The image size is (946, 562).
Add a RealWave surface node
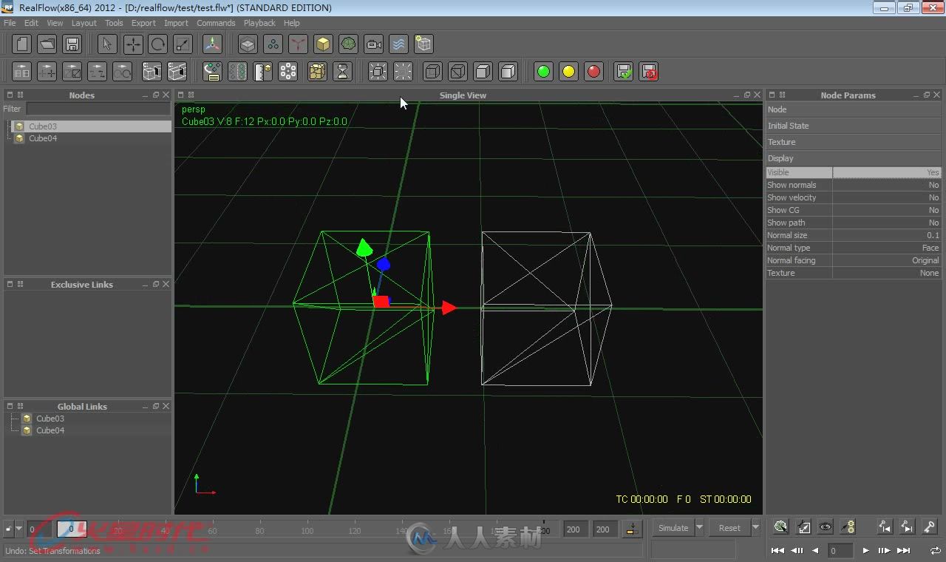398,44
